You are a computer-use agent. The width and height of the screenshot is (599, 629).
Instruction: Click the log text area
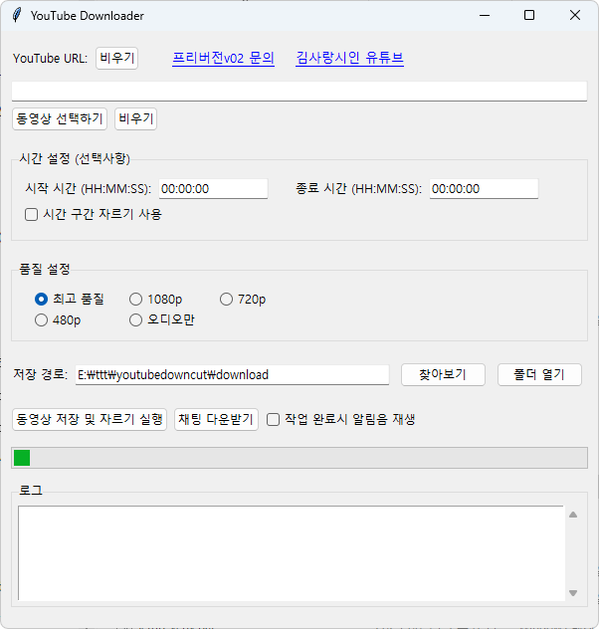292,553
